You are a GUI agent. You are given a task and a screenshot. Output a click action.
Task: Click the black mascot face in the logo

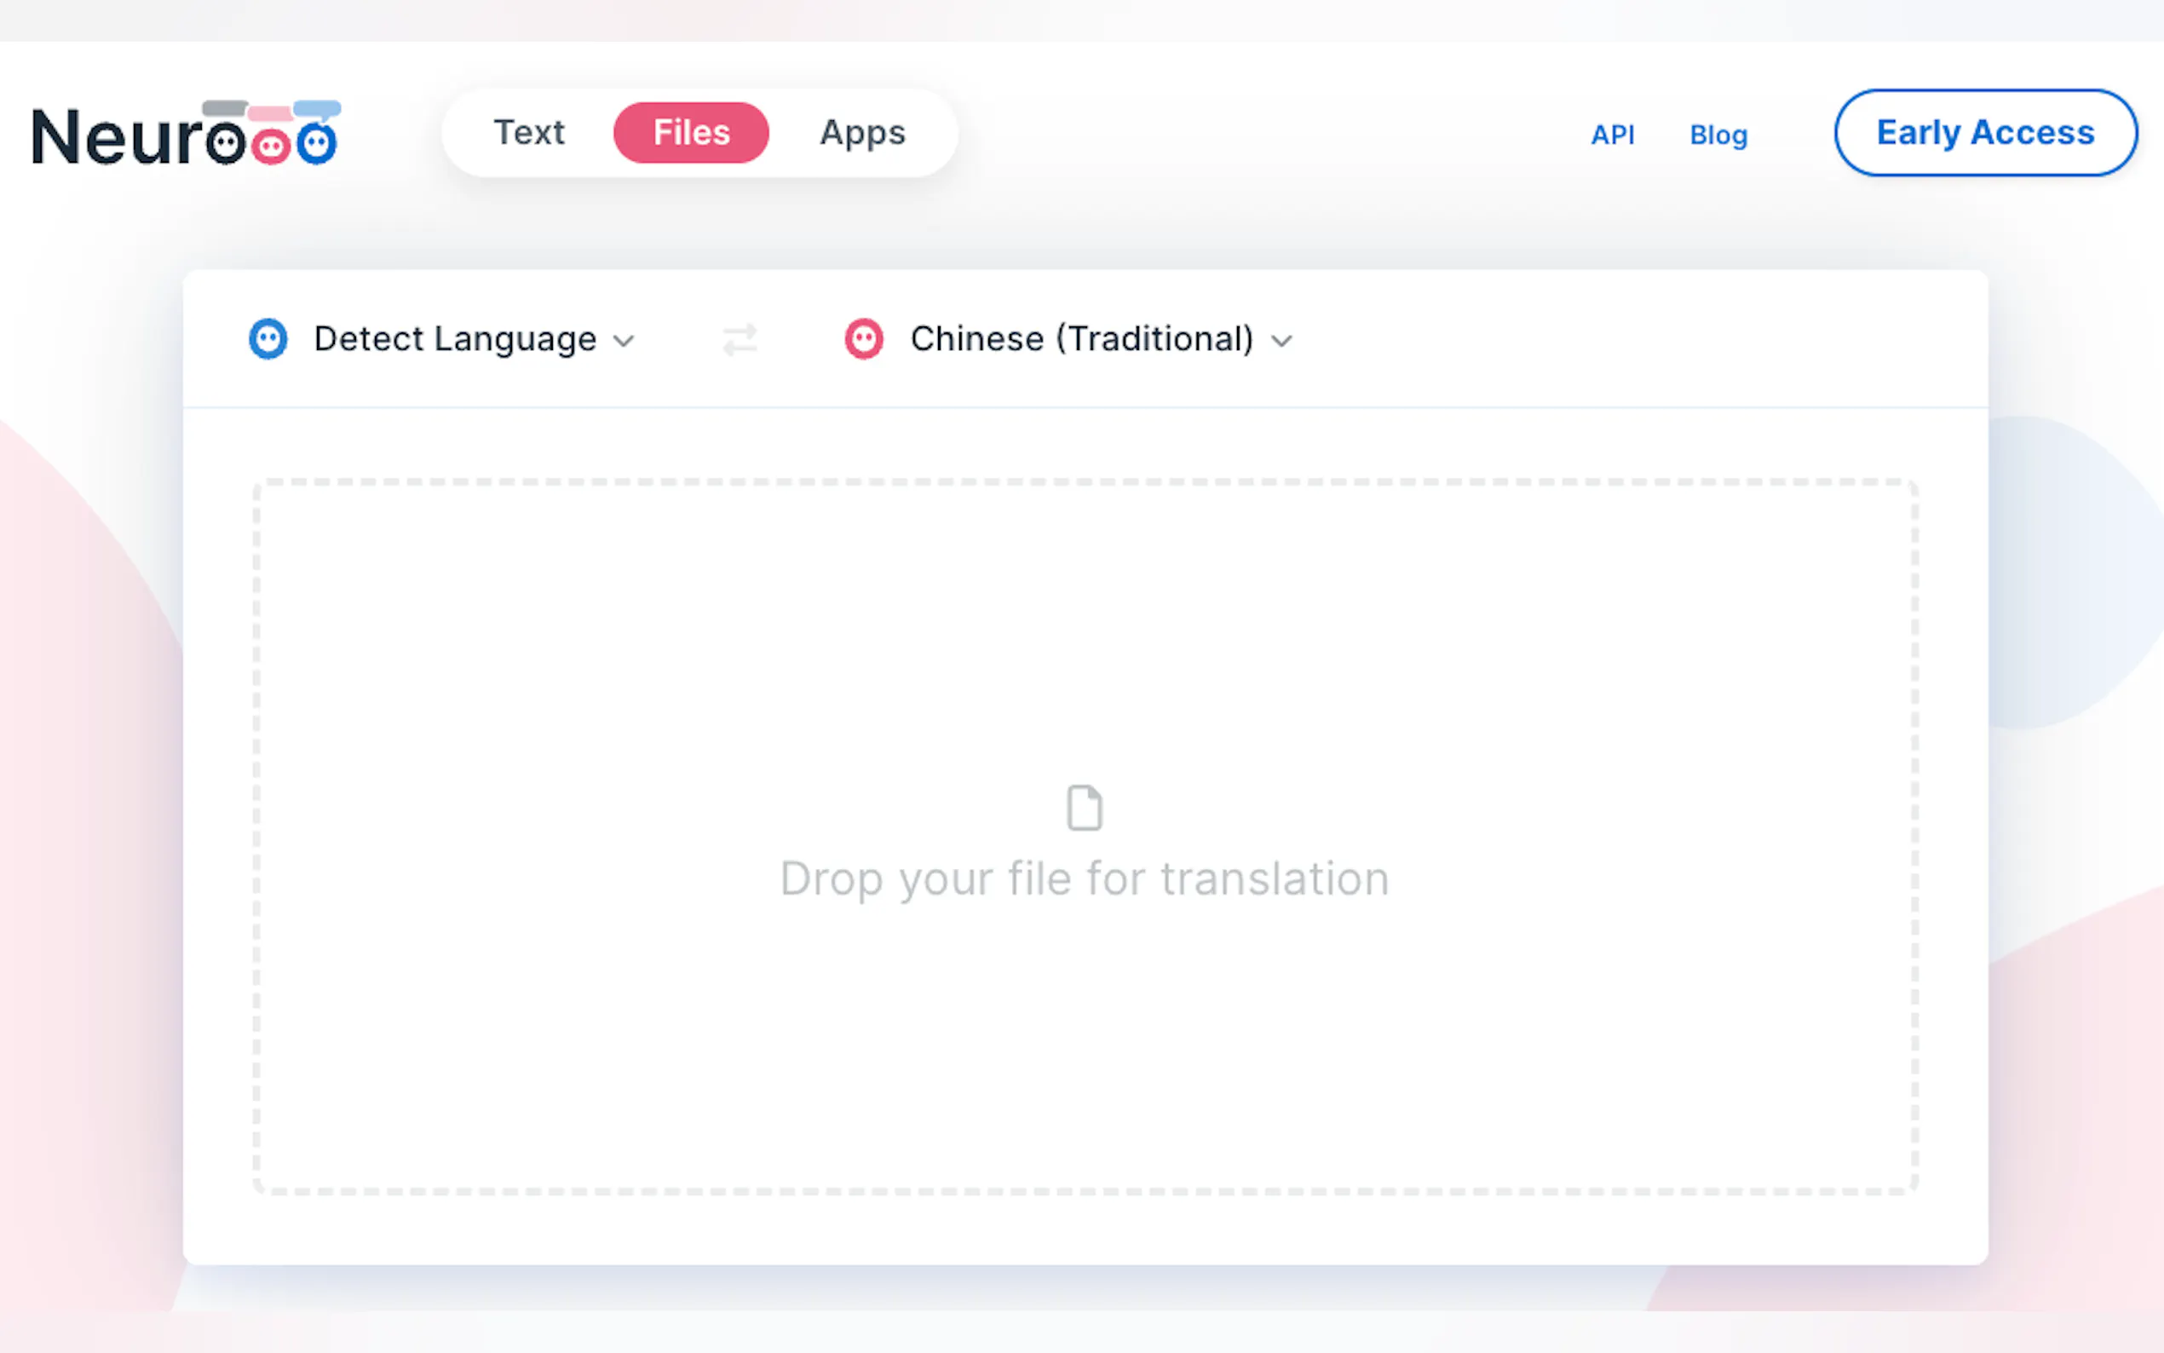tap(226, 143)
